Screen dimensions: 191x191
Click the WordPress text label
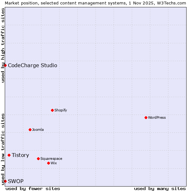click(x=157, y=118)
